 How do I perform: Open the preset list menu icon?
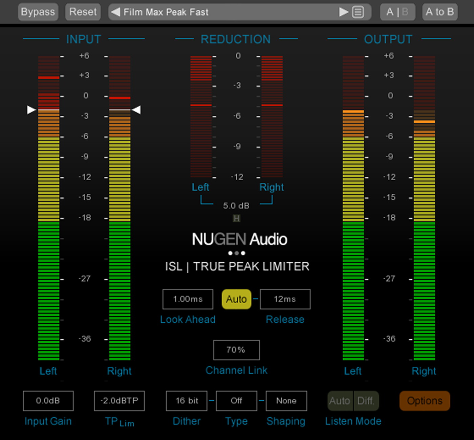click(x=358, y=12)
